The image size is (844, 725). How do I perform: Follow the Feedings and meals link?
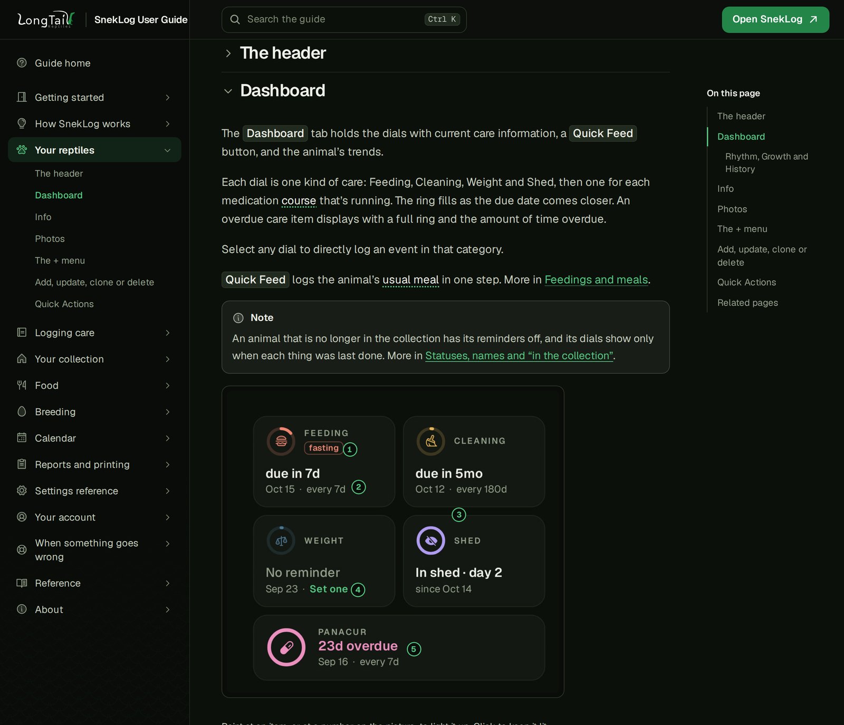(596, 279)
